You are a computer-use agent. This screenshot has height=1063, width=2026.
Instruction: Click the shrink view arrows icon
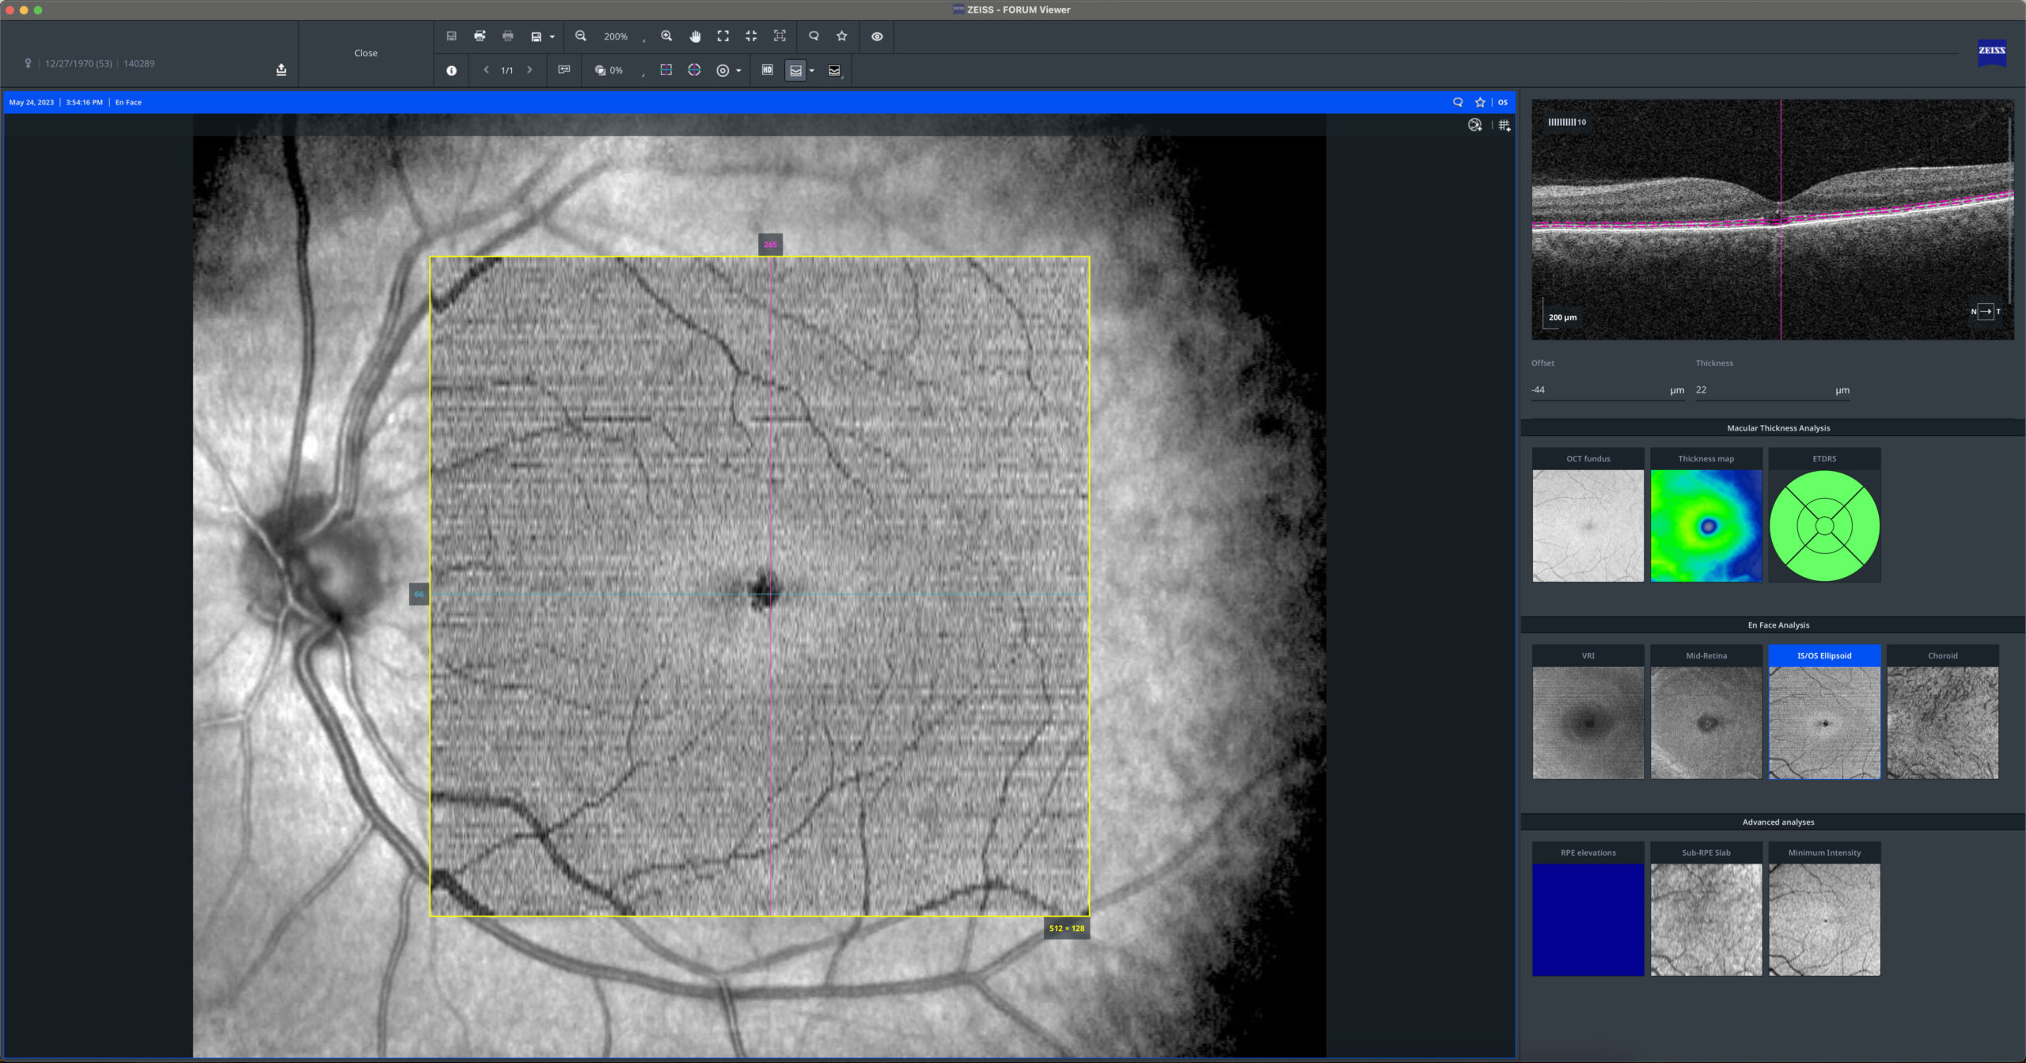[x=751, y=36]
